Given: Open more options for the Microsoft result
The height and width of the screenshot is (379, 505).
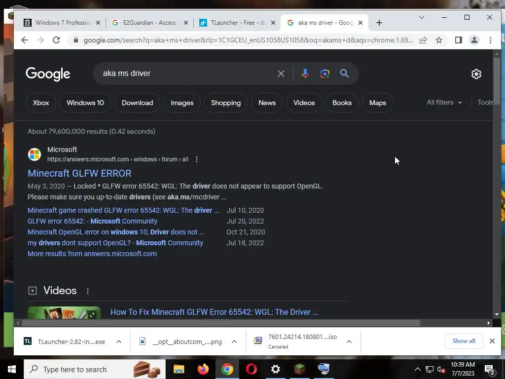Looking at the screenshot, I should (196, 159).
